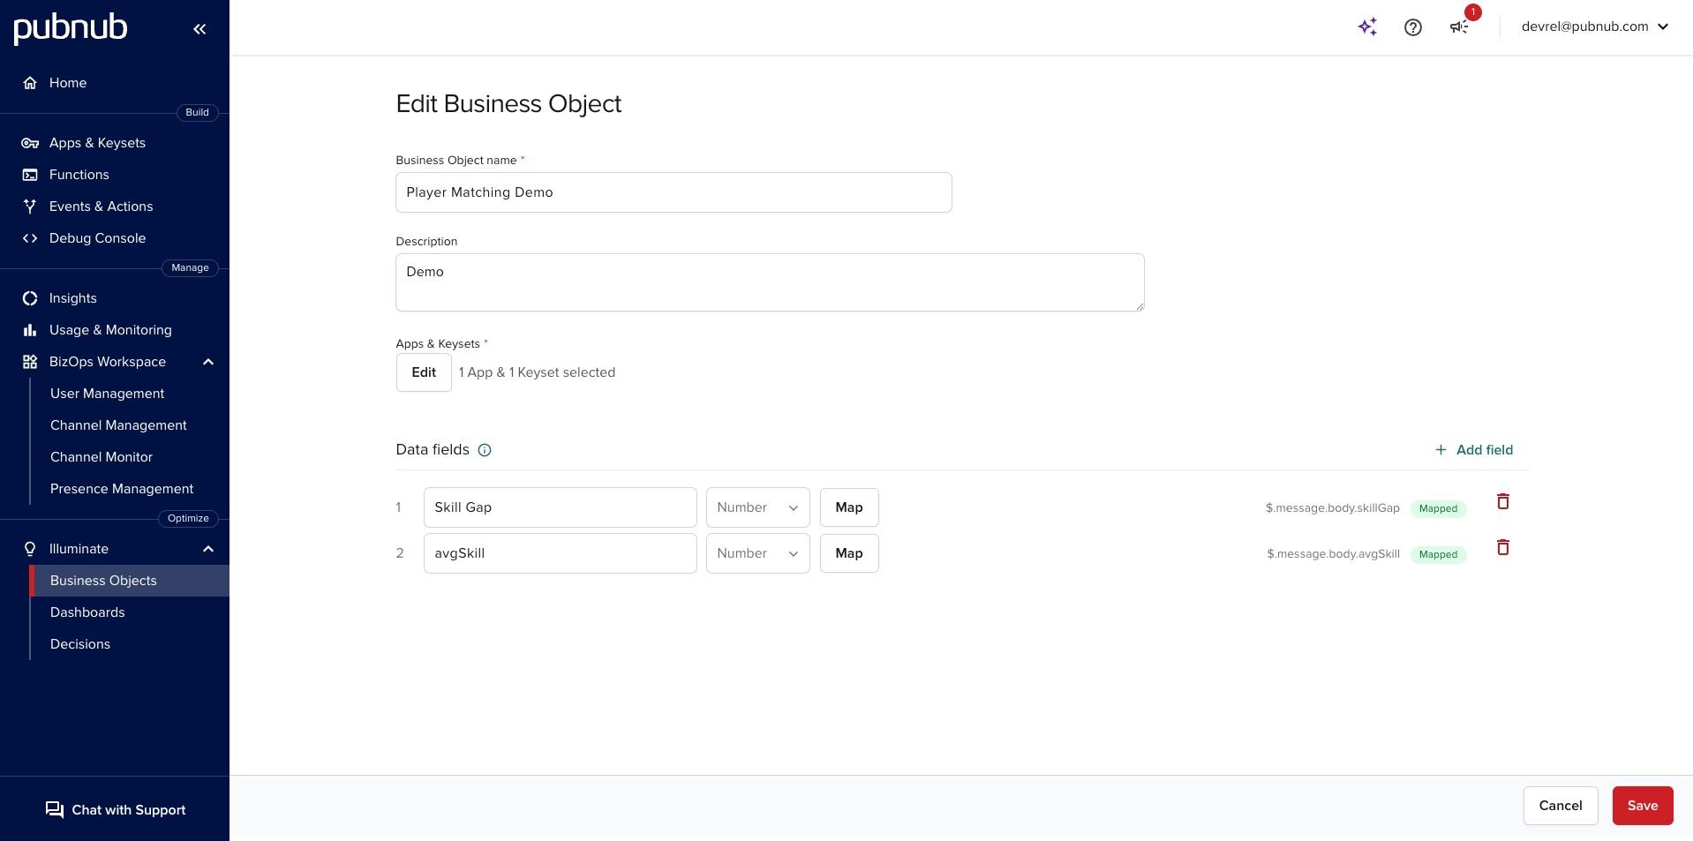The height and width of the screenshot is (841, 1693).
Task: Click the Business Object name input field
Action: (673, 192)
